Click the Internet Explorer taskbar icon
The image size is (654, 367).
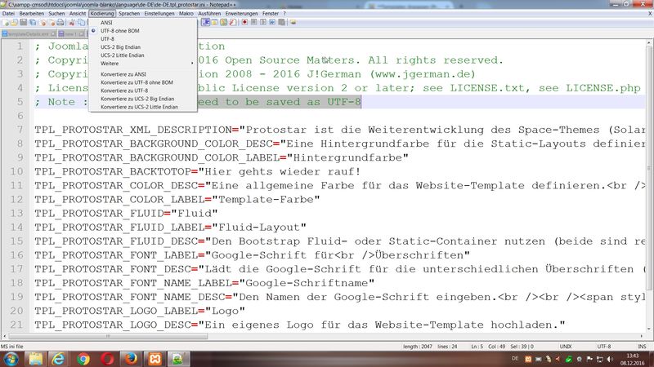pos(58,358)
